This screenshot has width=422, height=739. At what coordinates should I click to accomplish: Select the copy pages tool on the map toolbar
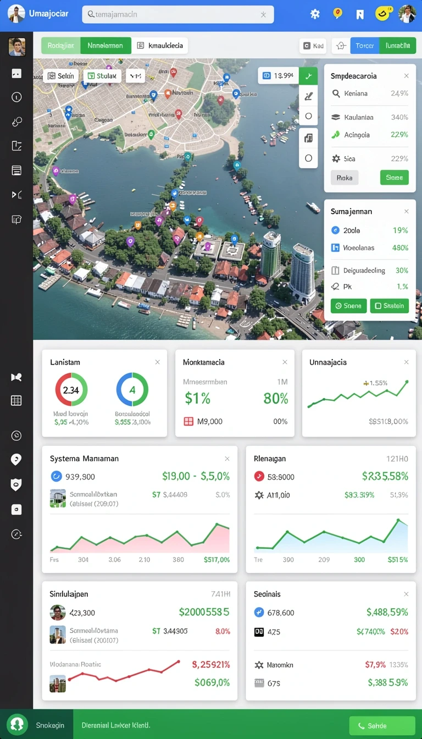pyautogui.click(x=308, y=137)
